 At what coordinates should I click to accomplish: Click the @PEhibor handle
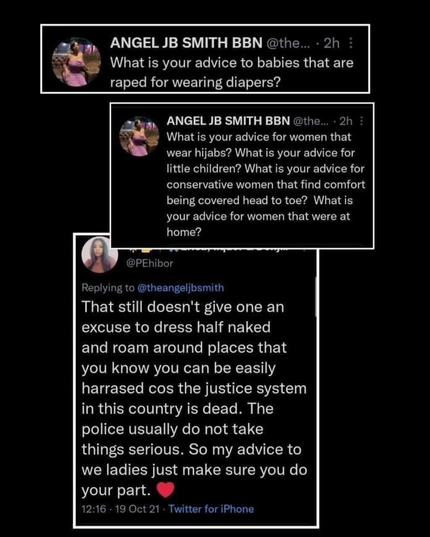point(150,263)
